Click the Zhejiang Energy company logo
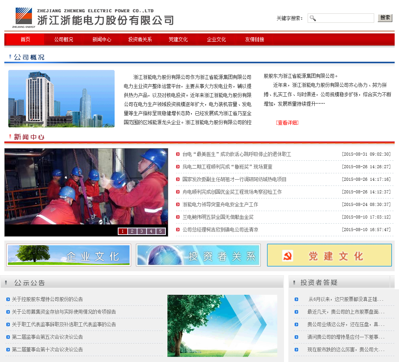Screen dimensions: 399x362 point(24,17)
